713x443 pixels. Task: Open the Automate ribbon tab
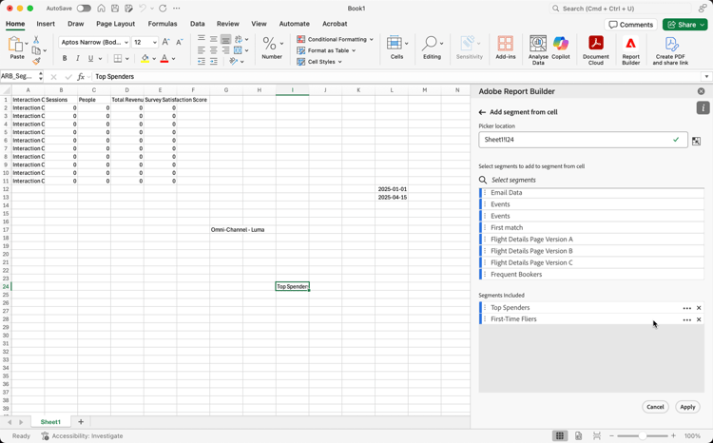tap(294, 24)
